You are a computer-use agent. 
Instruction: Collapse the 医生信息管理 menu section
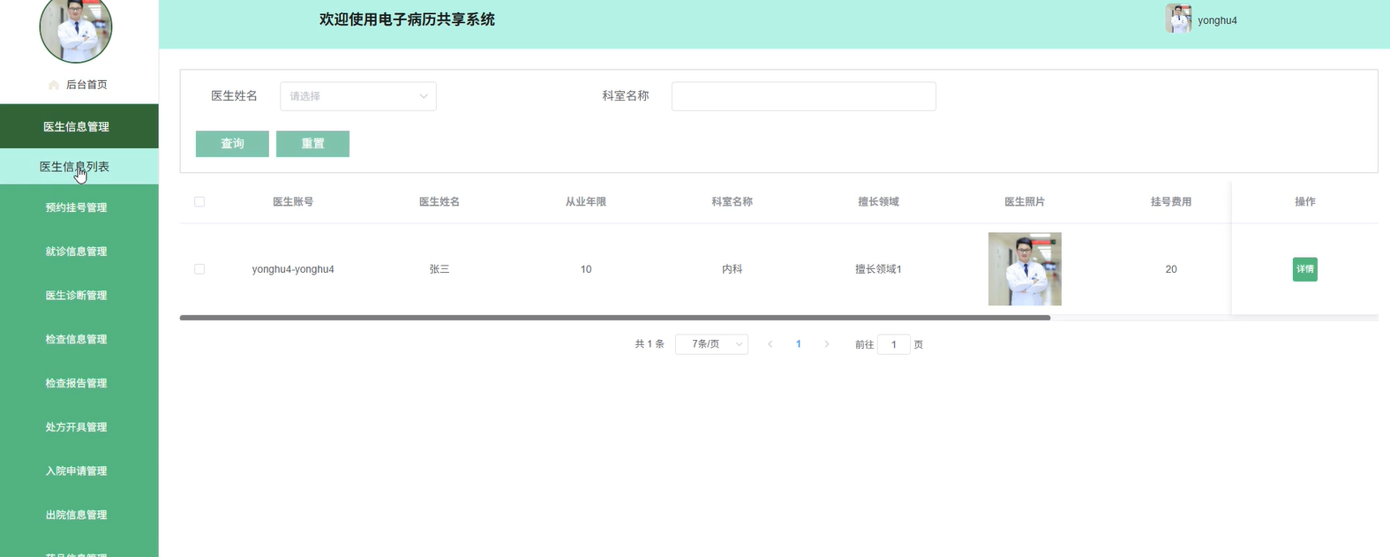[79, 126]
